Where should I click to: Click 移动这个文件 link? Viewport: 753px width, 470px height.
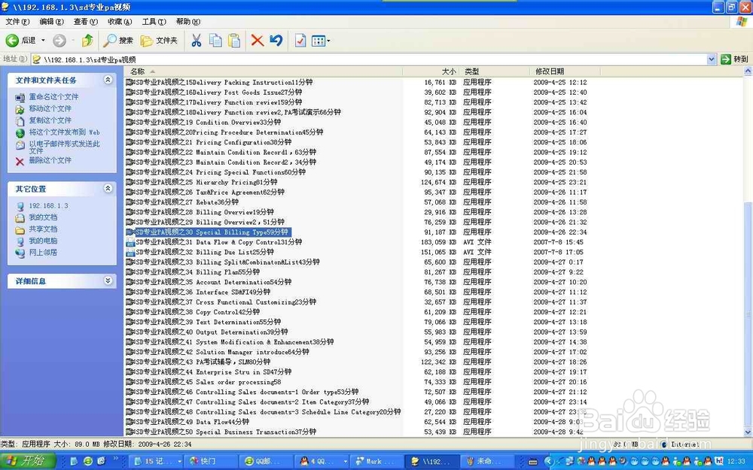(50, 109)
